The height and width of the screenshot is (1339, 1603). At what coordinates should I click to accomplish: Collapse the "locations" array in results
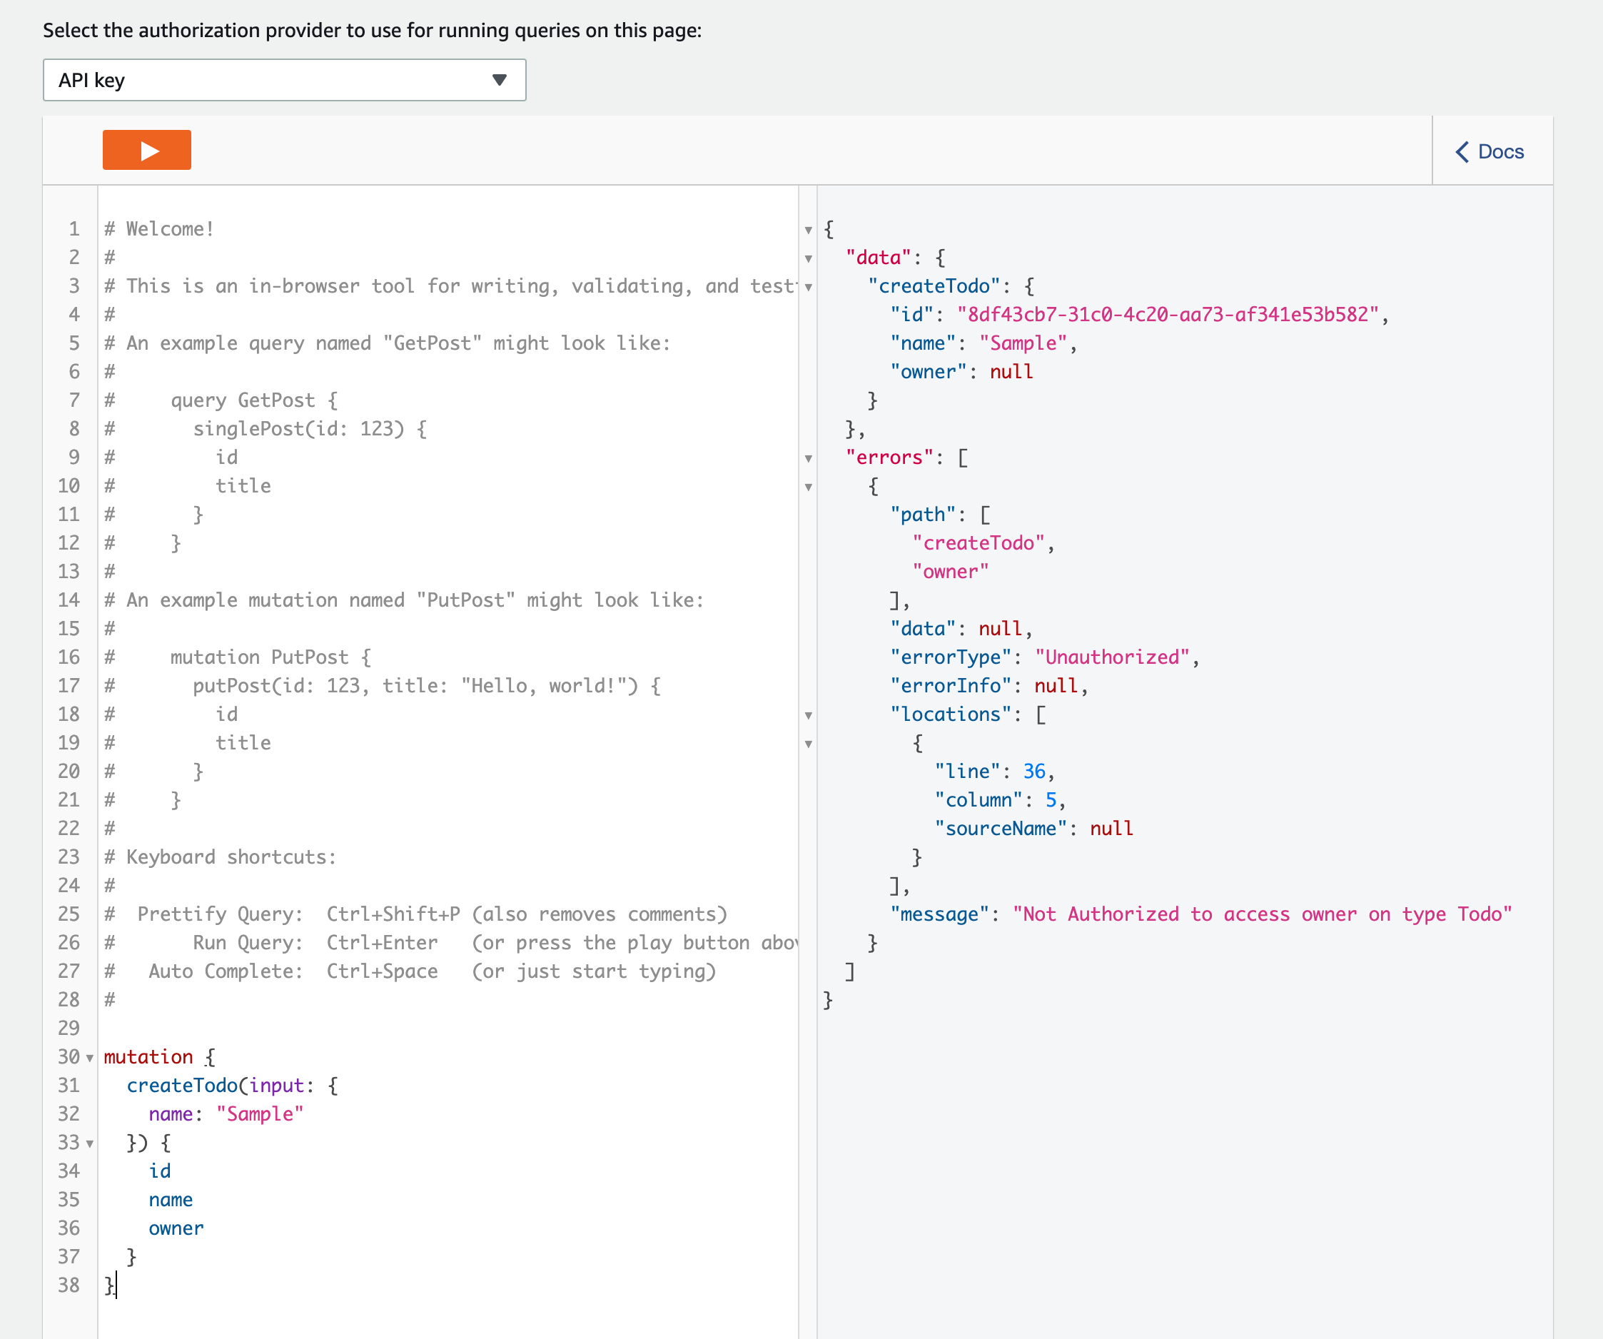[x=809, y=715]
